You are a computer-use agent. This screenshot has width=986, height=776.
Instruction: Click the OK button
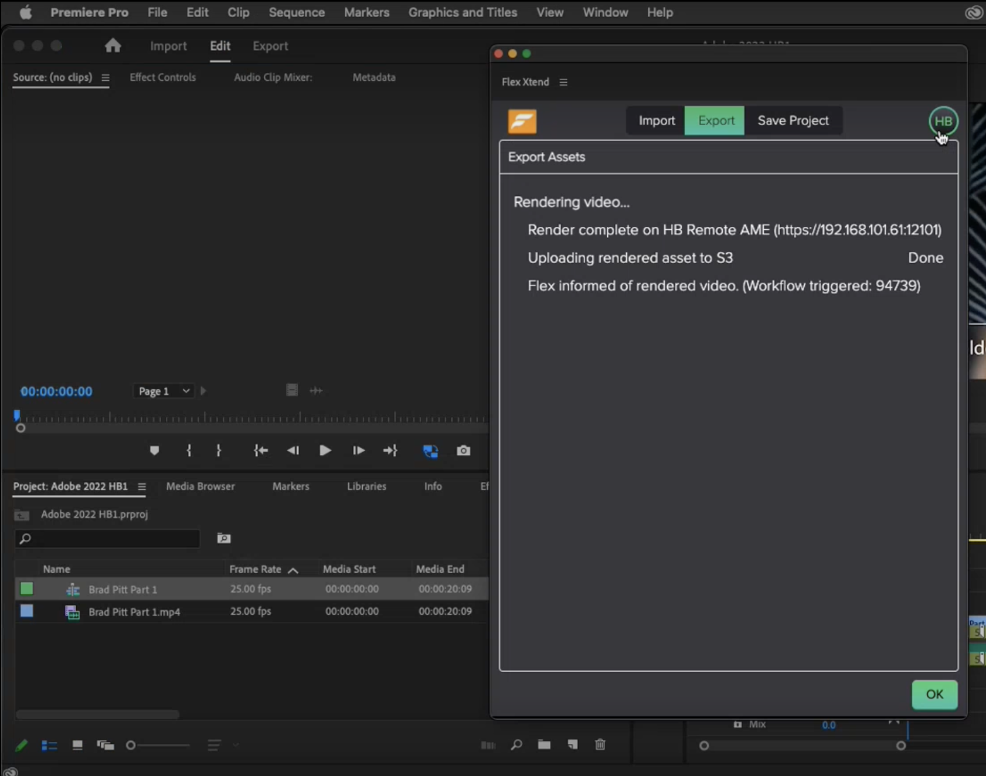click(934, 695)
